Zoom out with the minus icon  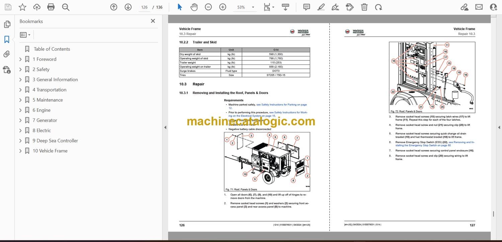coord(208,7)
